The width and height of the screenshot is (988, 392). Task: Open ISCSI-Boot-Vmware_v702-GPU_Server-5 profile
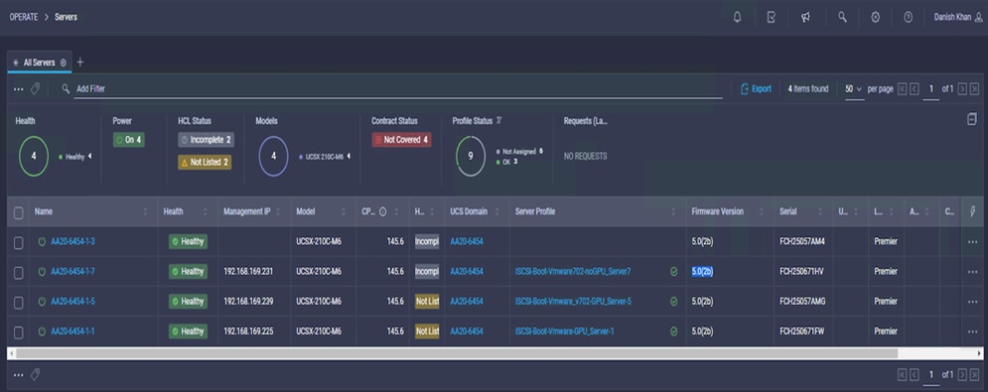pyautogui.click(x=573, y=302)
